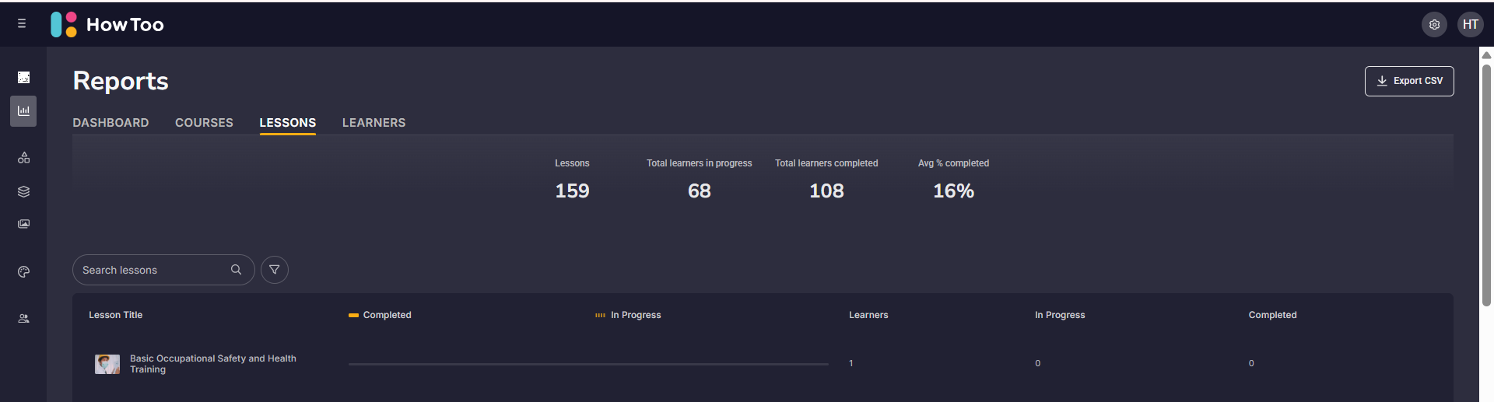Switch to the Courses tab
This screenshot has height=402, width=1494.
click(204, 123)
